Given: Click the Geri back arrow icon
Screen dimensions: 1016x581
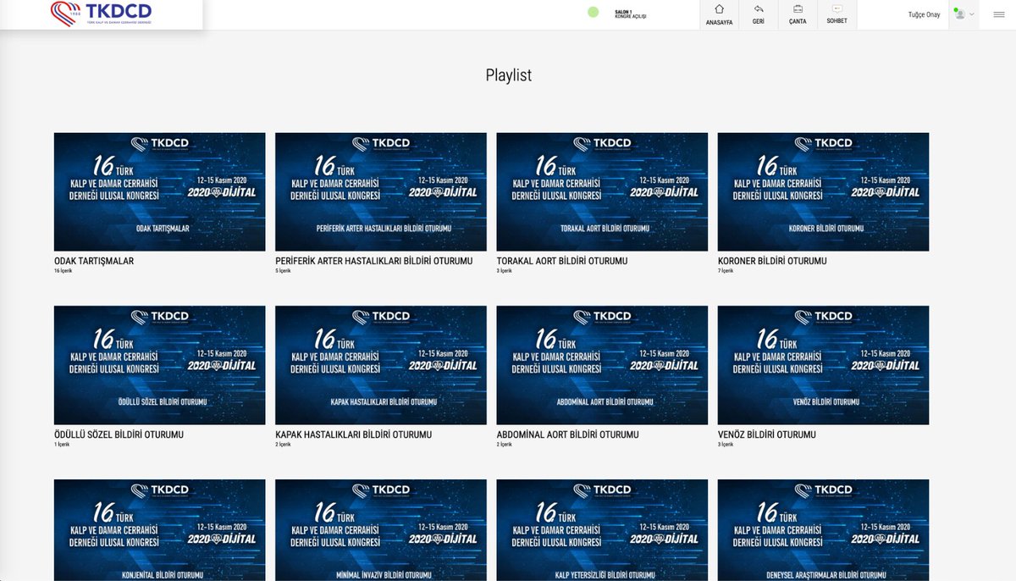Looking at the screenshot, I should tap(759, 9).
